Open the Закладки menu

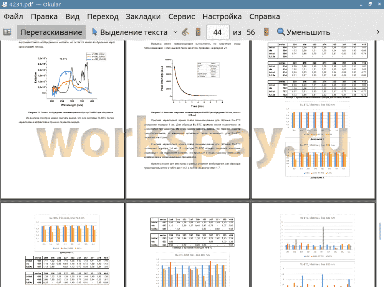143,16
